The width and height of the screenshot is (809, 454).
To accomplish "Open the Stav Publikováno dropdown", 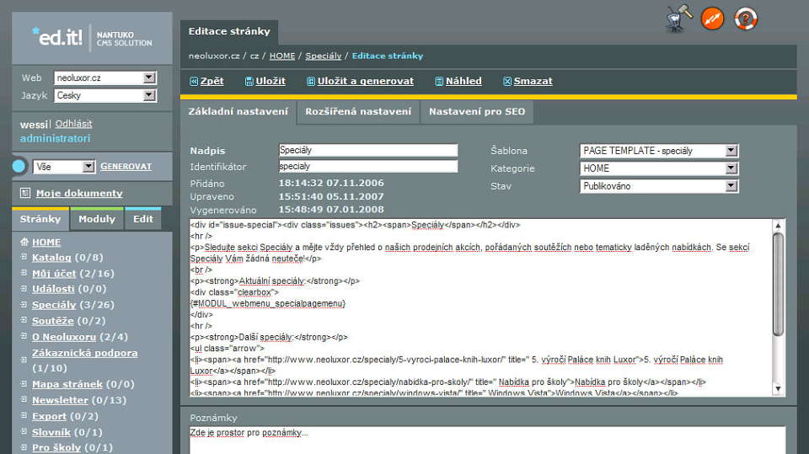I will [659, 186].
